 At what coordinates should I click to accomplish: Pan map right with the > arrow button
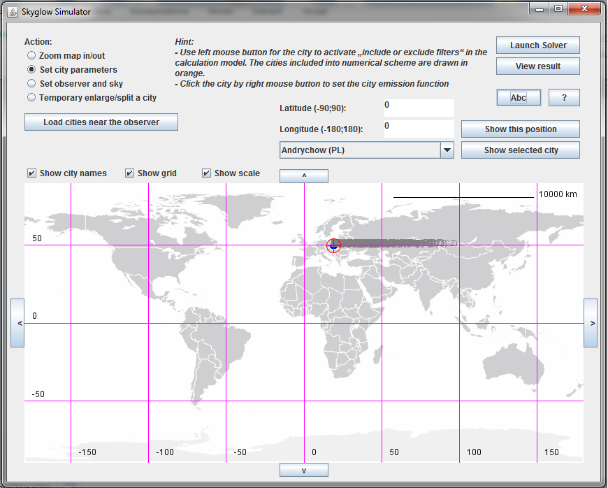(x=591, y=322)
